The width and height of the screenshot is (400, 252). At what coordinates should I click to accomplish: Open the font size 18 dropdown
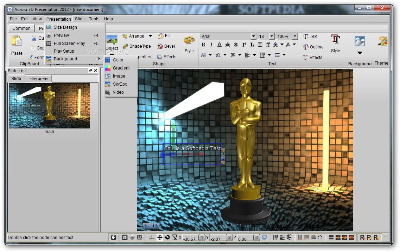tap(272, 37)
